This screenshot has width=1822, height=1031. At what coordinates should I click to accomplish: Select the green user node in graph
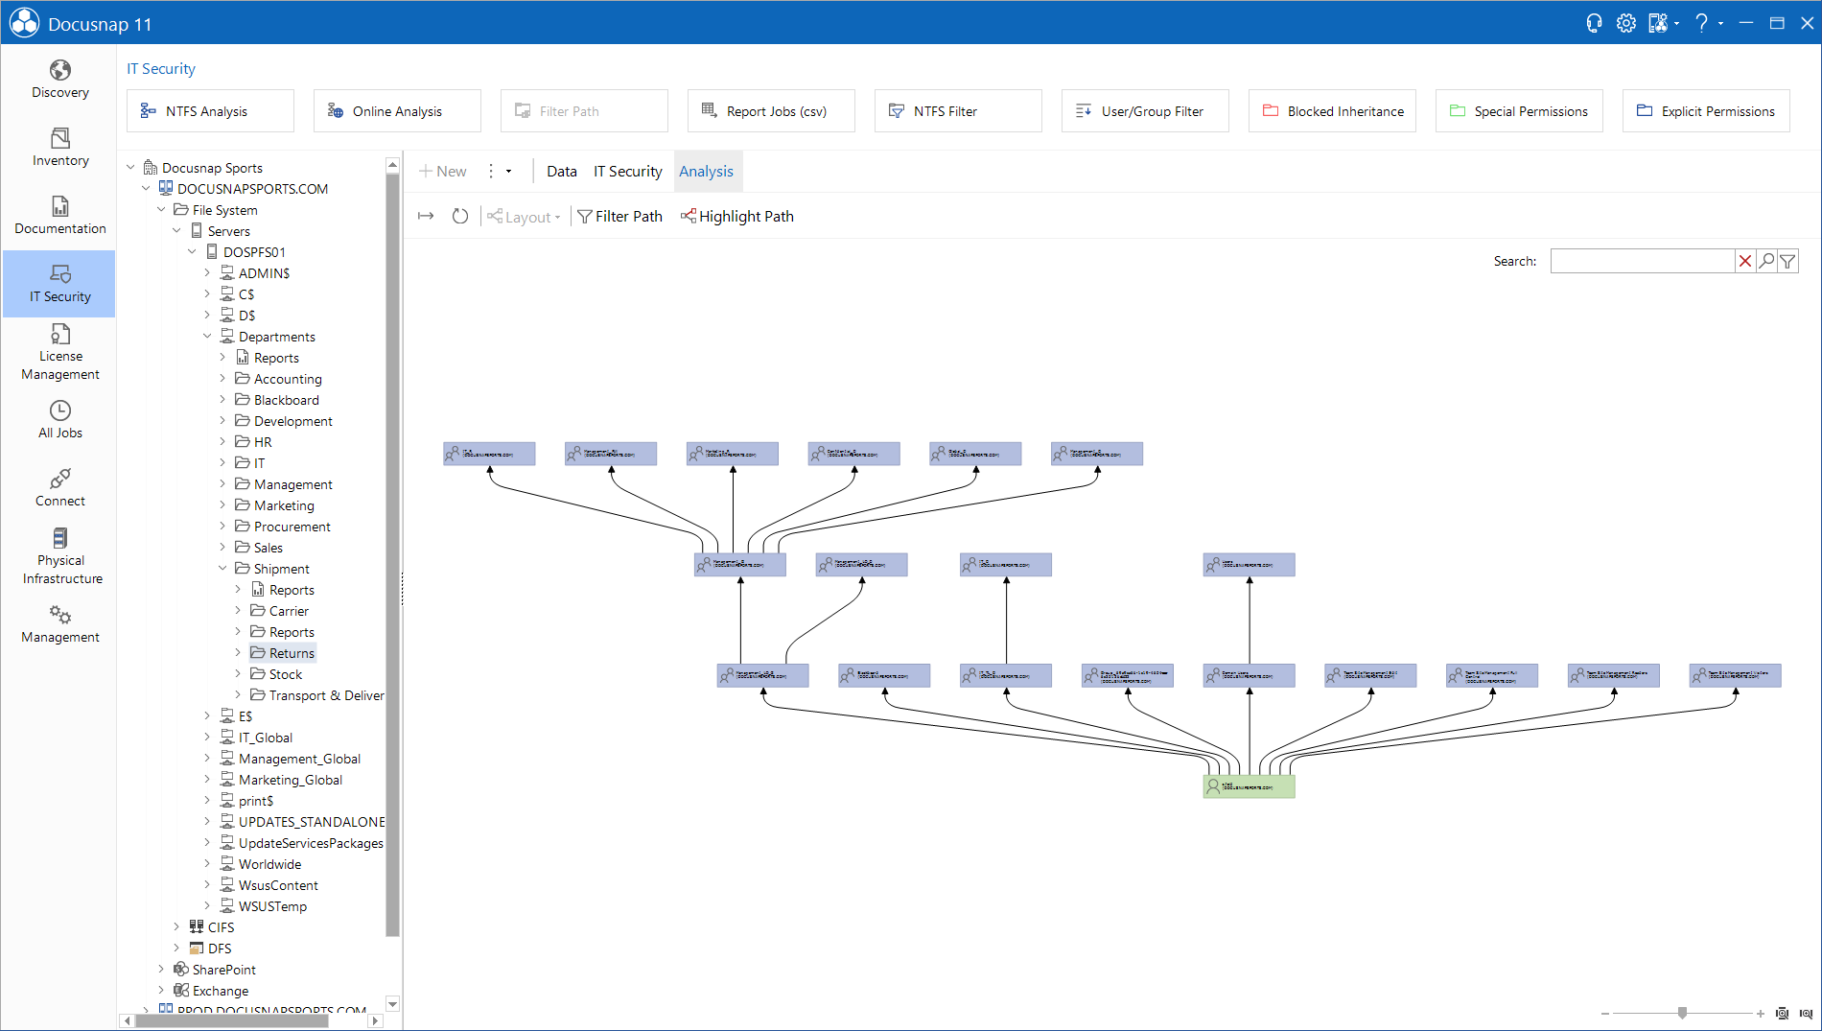[x=1249, y=786]
